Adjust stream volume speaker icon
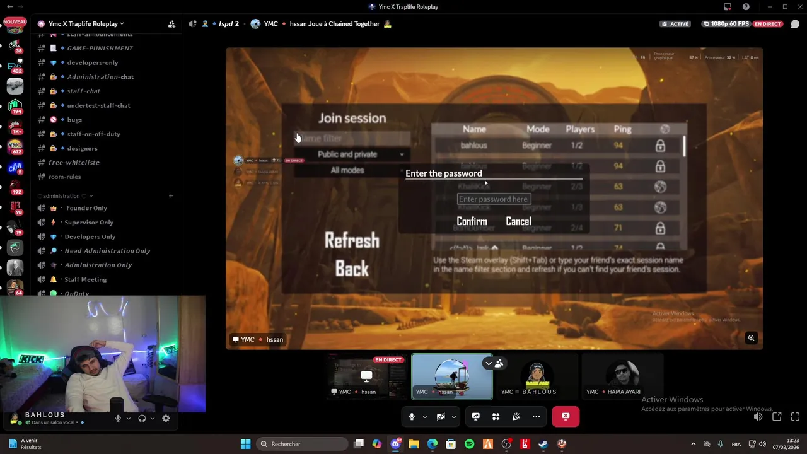This screenshot has height=454, width=807. point(758,417)
